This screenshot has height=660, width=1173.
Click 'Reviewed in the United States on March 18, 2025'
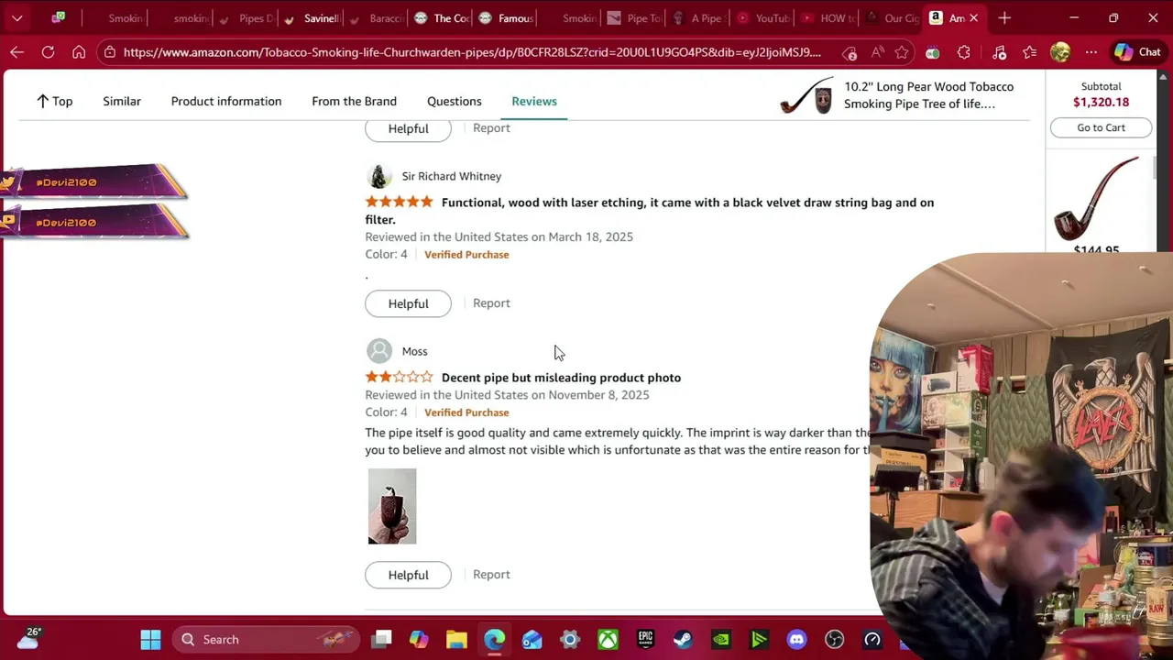pos(499,236)
